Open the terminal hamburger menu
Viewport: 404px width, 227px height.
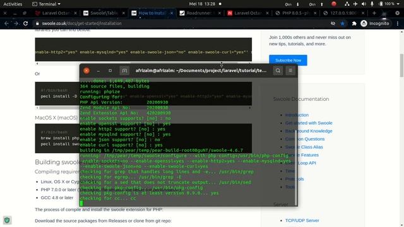290,71
